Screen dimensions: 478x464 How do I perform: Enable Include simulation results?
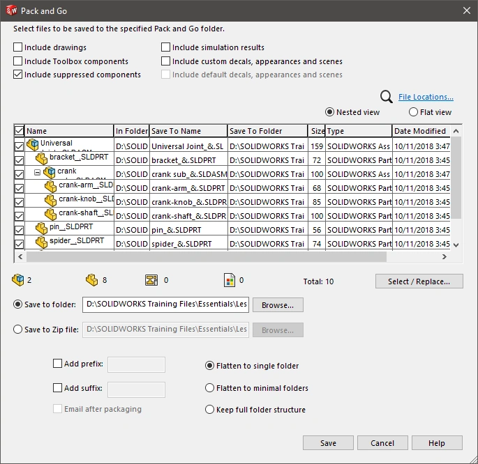[x=165, y=47]
